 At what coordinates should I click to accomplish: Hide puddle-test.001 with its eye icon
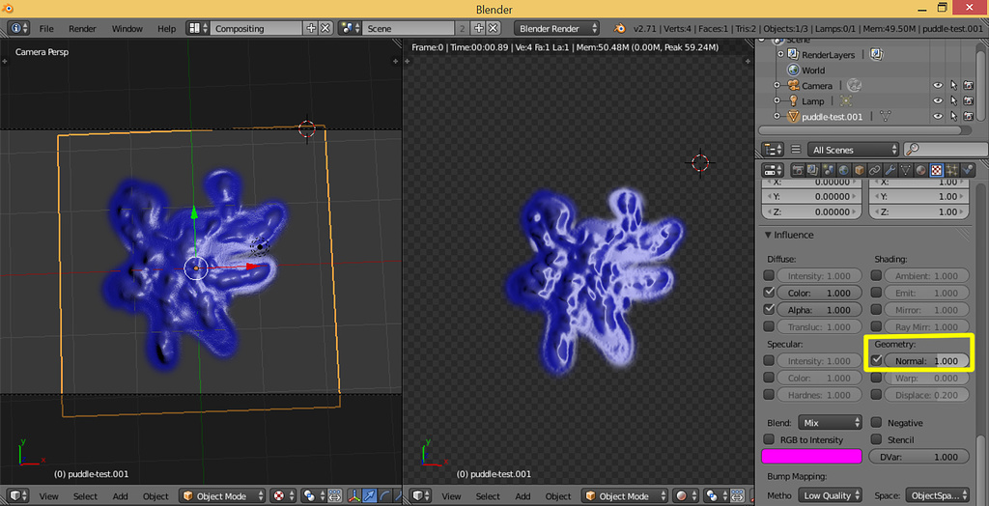click(x=938, y=116)
